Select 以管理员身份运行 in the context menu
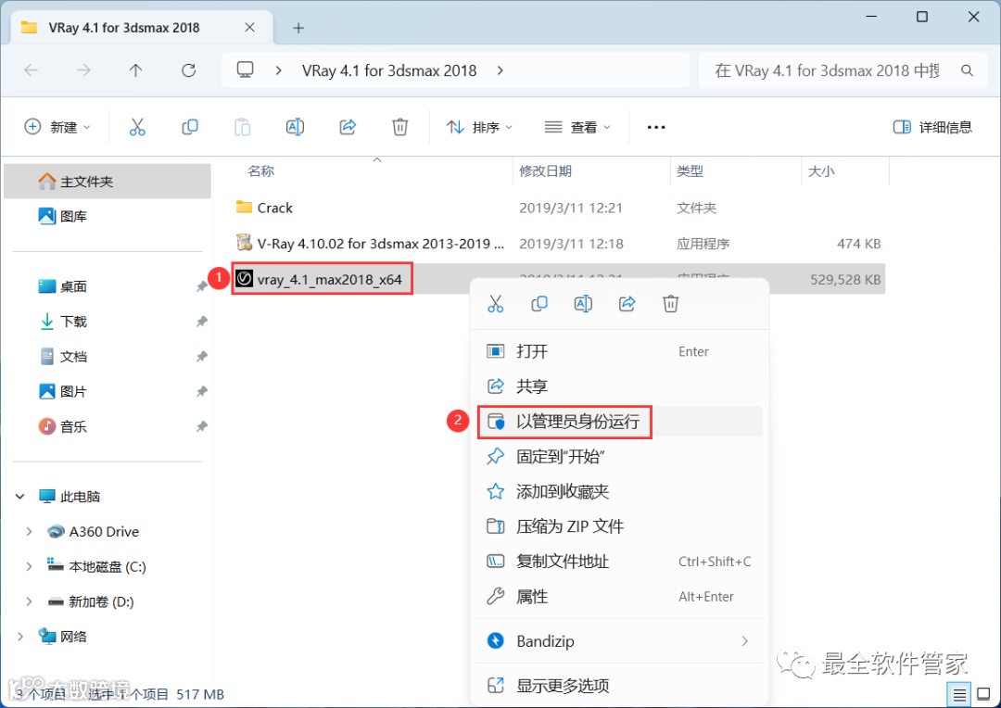 [x=618, y=422]
